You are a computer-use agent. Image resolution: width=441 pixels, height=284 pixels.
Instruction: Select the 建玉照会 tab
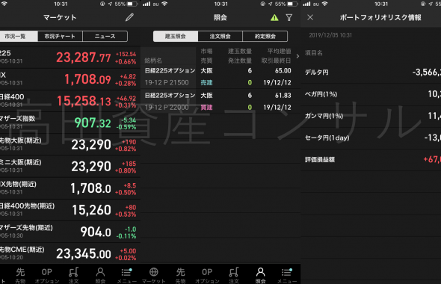pyautogui.click(x=176, y=37)
